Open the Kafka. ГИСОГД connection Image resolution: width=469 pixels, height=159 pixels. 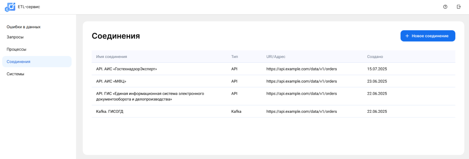tap(110, 112)
